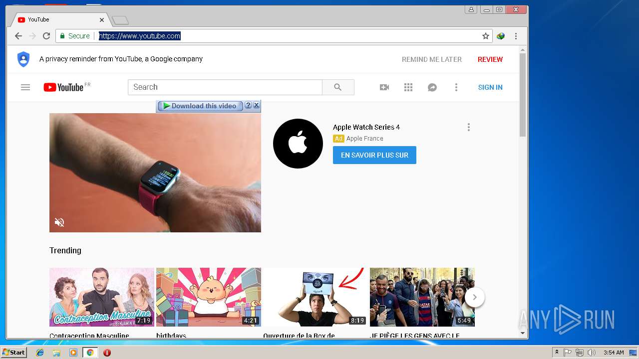
Task: Click the Chrome profile person icon
Action: (x=471, y=9)
